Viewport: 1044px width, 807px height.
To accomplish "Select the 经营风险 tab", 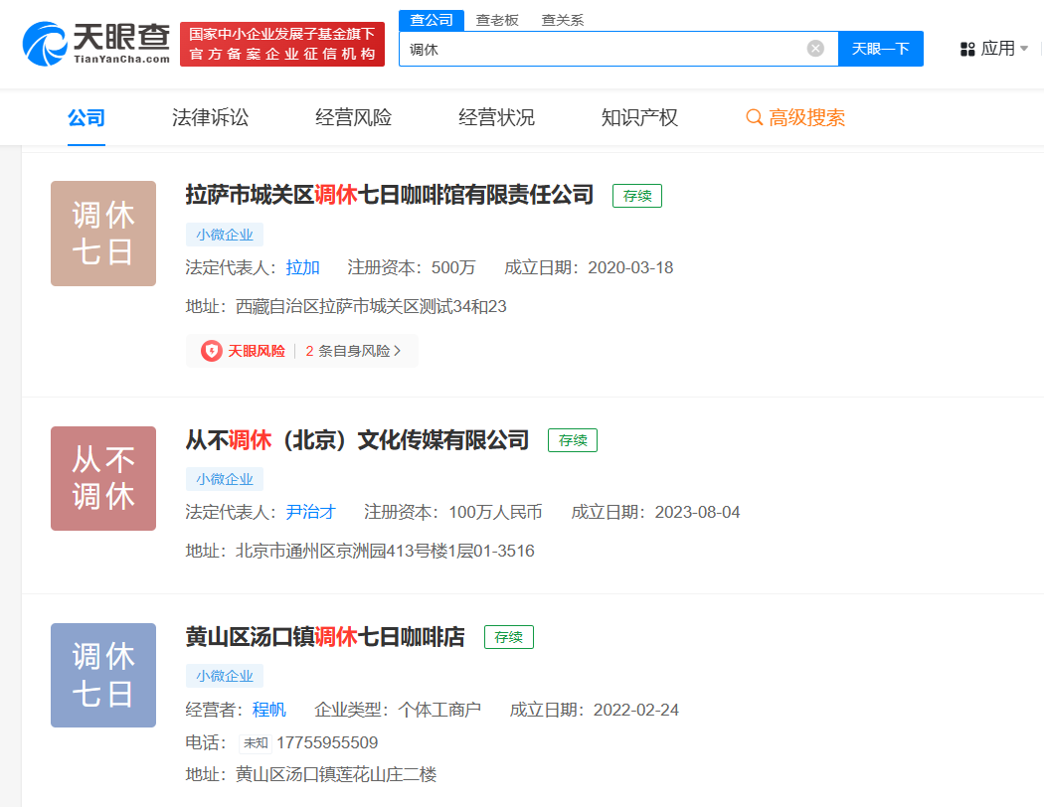I will (x=354, y=117).
